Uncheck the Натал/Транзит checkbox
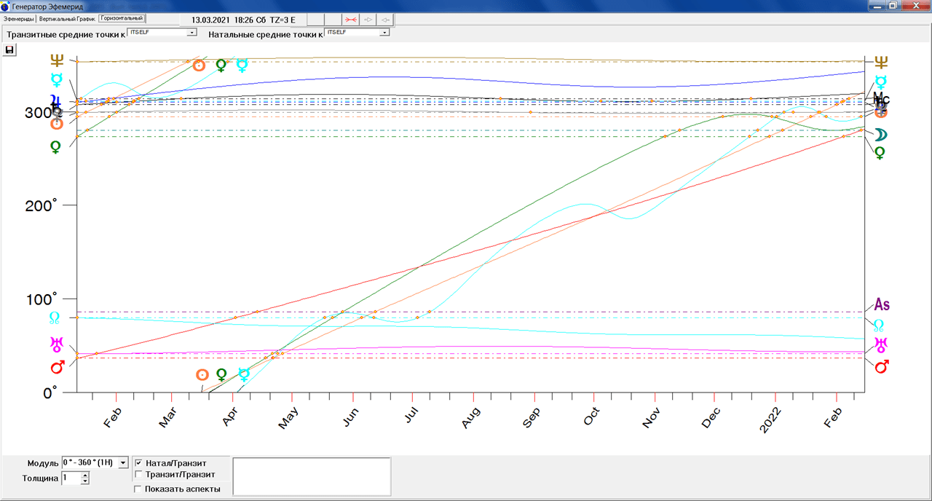Viewport: 932px width, 501px height. 139,463
